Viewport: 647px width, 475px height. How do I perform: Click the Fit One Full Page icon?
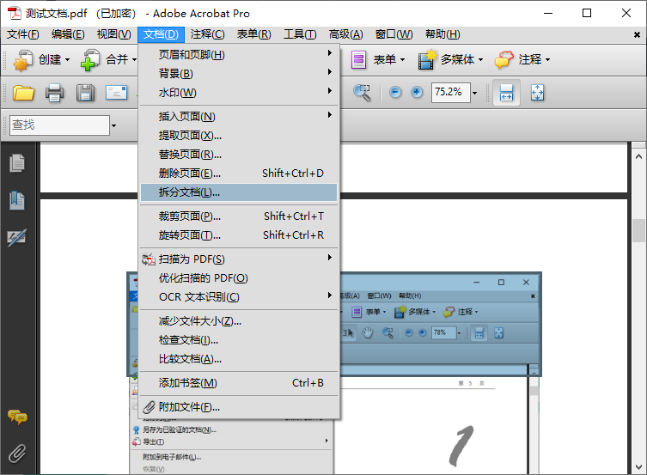537,93
